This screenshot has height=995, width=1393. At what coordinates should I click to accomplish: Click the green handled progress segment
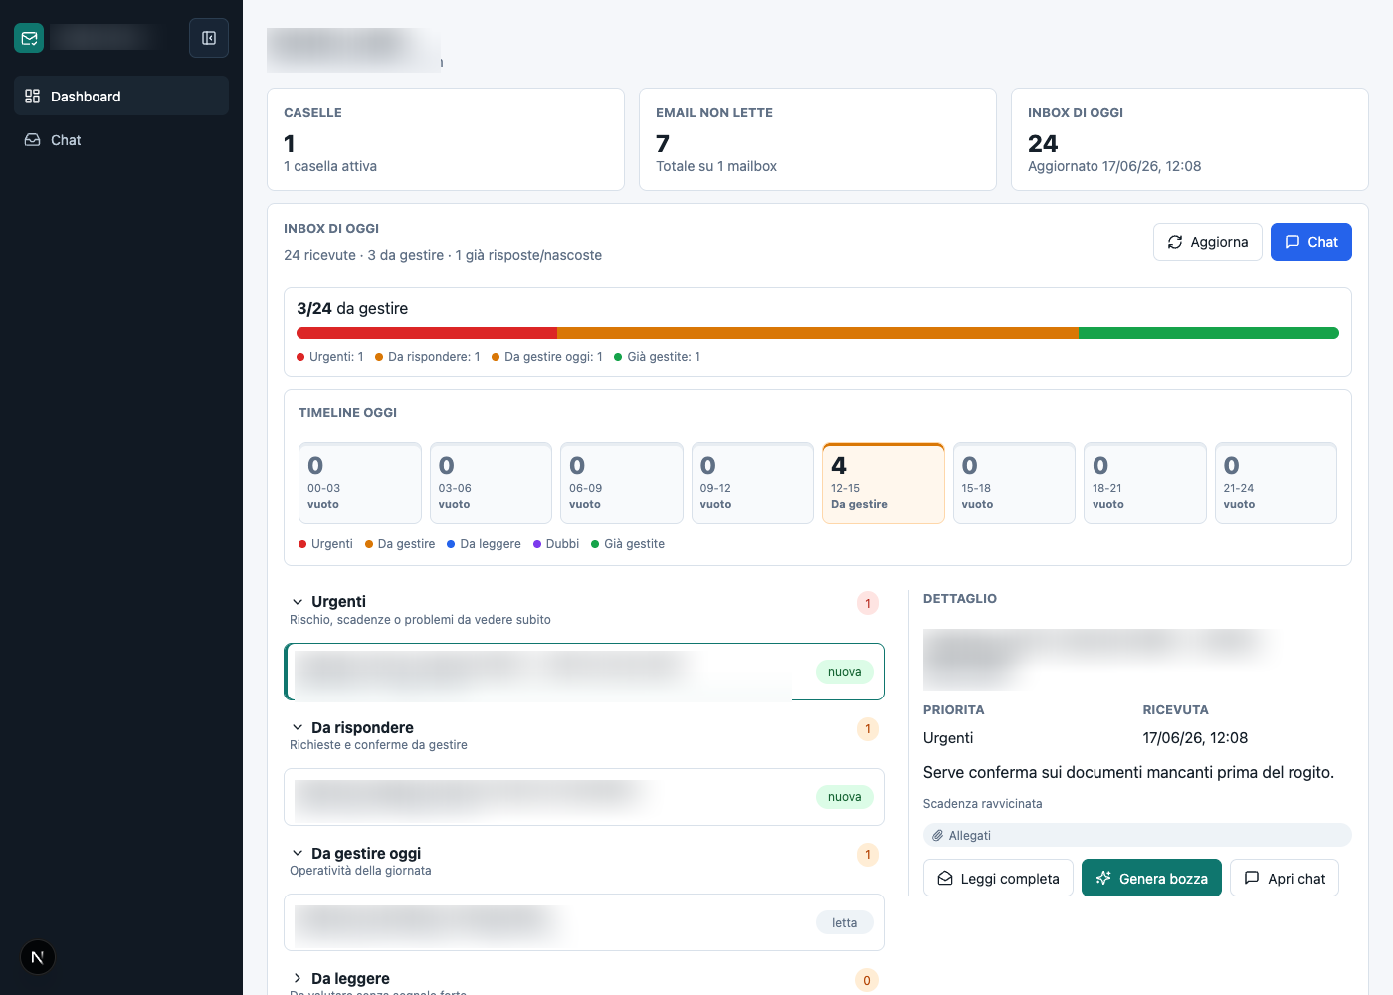click(x=1209, y=333)
